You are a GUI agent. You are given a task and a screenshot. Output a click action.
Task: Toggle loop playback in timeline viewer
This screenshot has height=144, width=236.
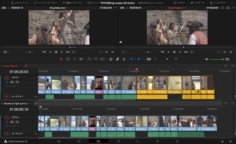coord(192,52)
